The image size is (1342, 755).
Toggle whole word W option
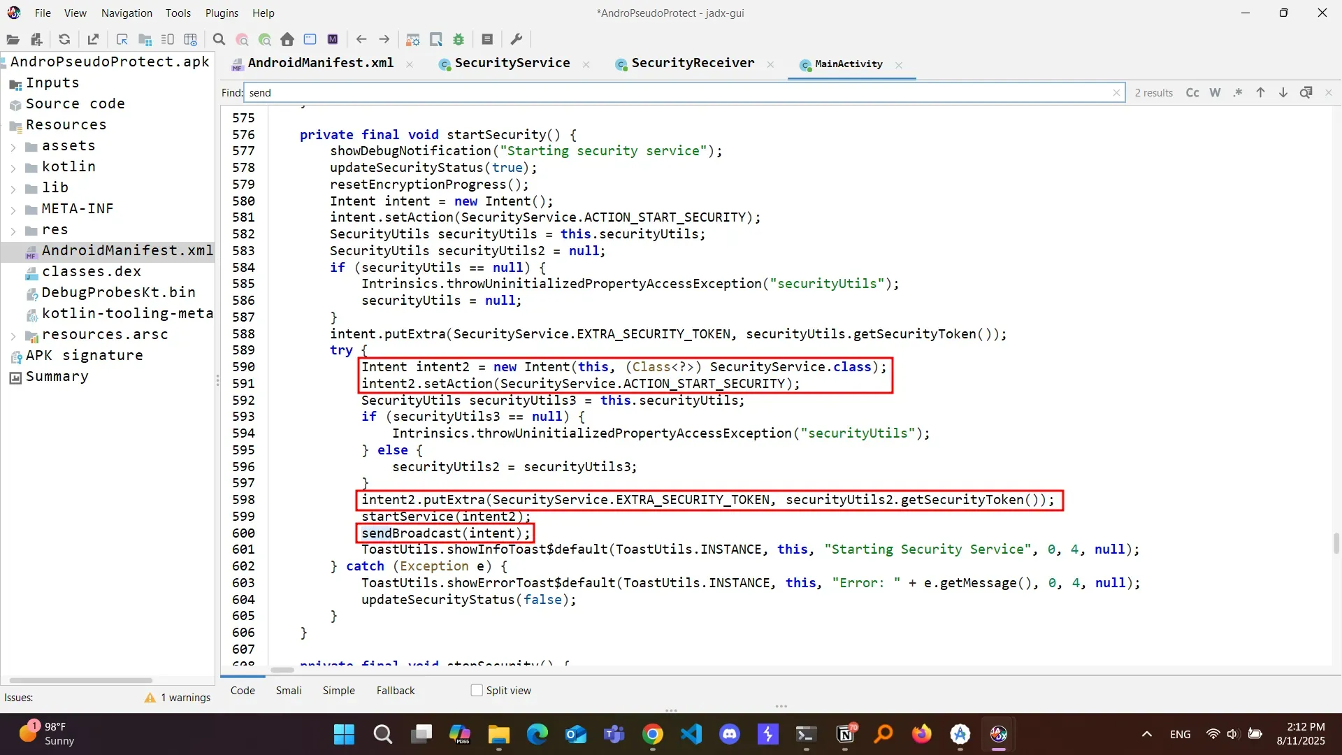coord(1215,93)
